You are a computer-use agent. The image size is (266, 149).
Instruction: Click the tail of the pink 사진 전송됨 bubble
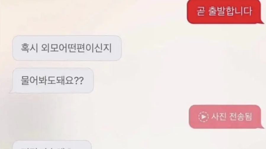262,127
